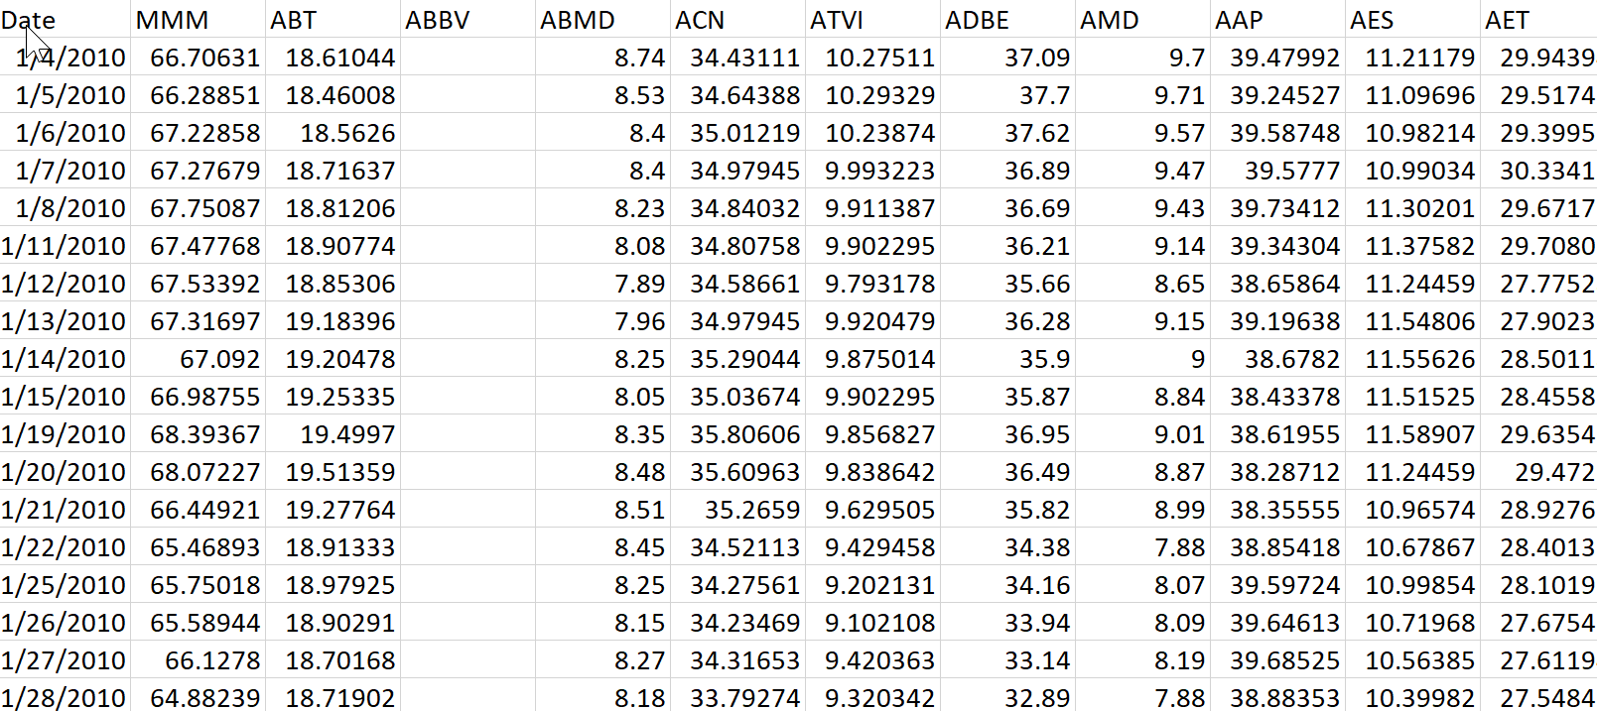Viewport: 1597px width, 711px height.
Task: Click the ABT value 18.61044
Action: tap(333, 58)
